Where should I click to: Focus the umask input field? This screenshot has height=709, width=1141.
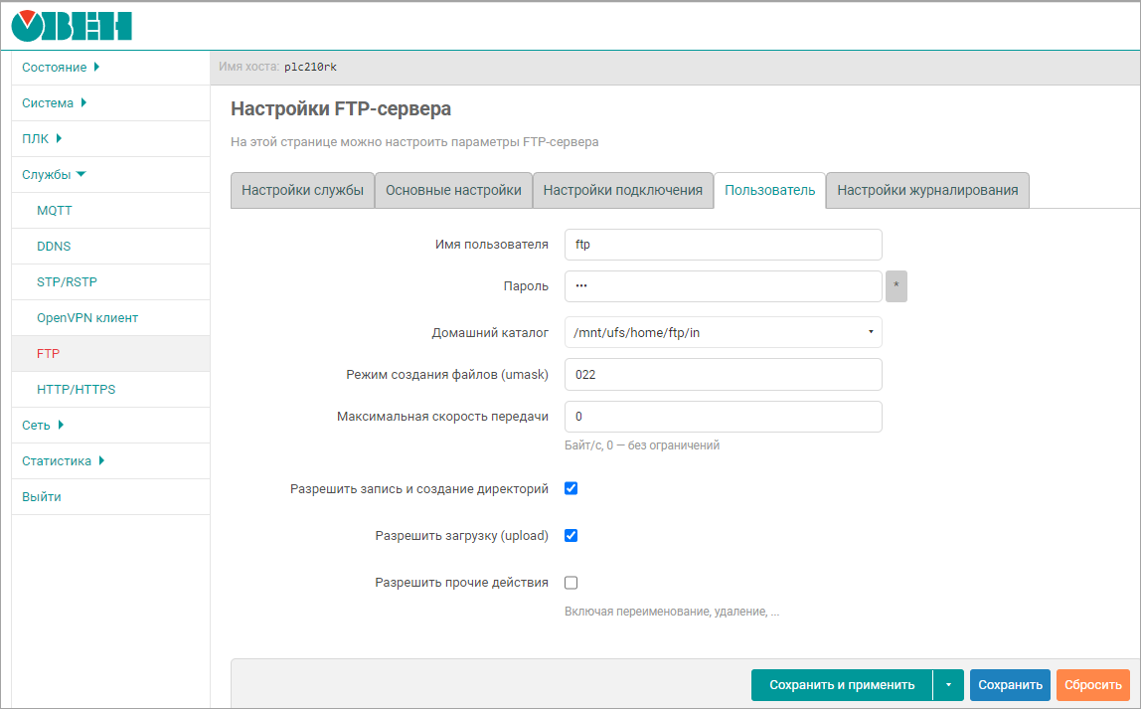tap(723, 375)
